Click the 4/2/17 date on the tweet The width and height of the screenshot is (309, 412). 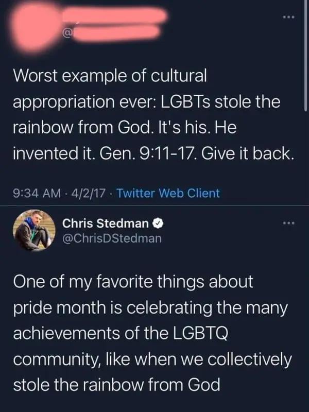90,193
